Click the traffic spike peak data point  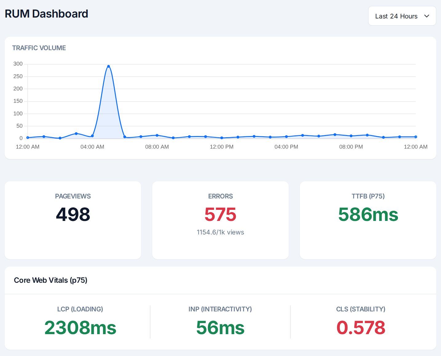[109, 66]
